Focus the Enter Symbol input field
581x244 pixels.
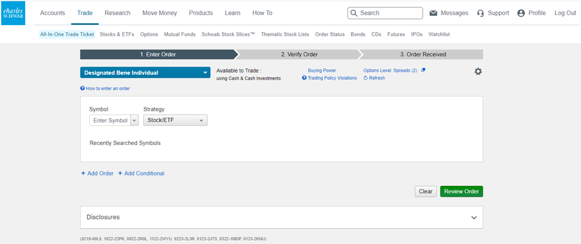pos(110,120)
